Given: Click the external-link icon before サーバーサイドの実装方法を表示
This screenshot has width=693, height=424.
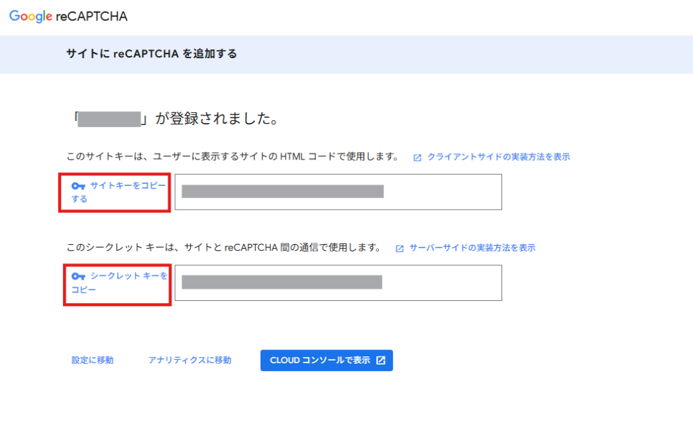Looking at the screenshot, I should pos(399,249).
